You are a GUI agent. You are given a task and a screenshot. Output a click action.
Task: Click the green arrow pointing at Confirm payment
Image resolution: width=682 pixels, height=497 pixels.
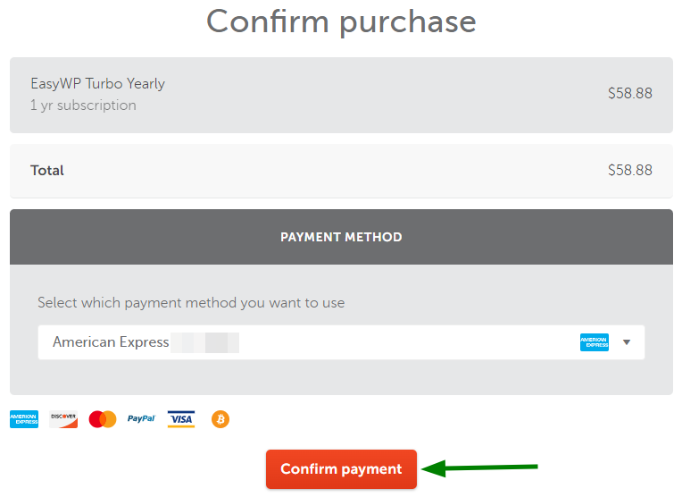point(479,468)
